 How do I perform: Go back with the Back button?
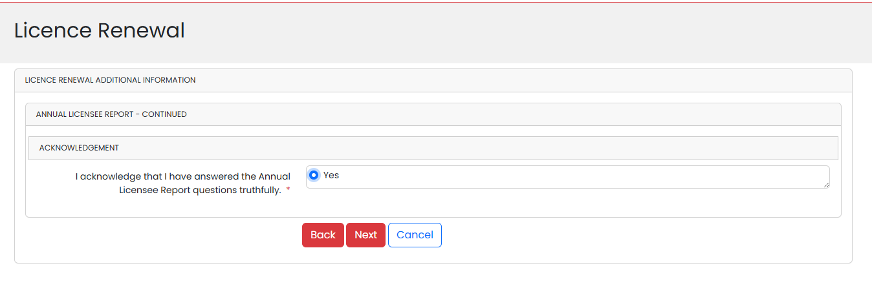click(323, 235)
